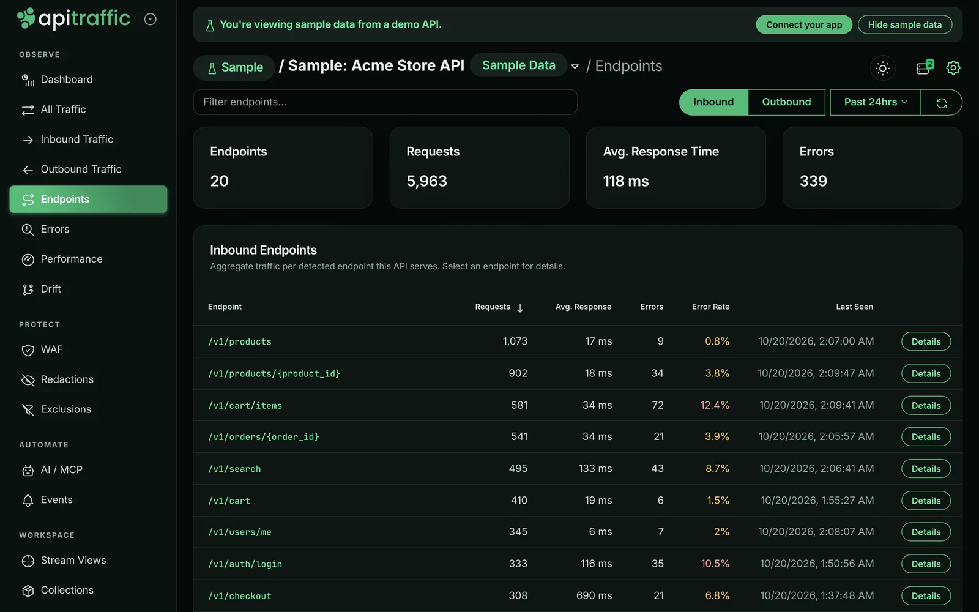979x612 pixels.
Task: Sort by Requests column header
Action: [x=499, y=307]
